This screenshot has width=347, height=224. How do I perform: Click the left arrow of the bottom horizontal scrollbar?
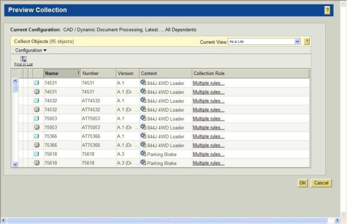3,220
